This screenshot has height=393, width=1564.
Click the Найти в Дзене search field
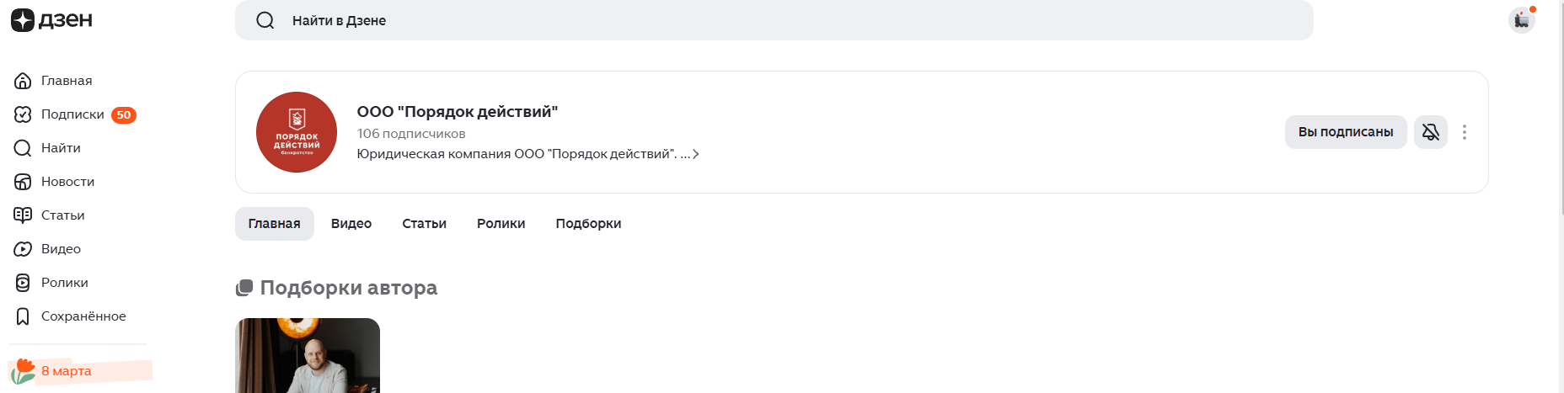click(x=774, y=20)
